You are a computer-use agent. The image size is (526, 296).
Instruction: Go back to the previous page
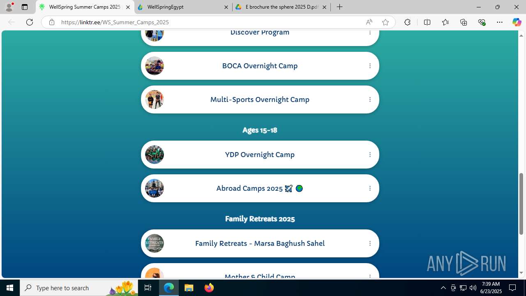[x=12, y=22]
